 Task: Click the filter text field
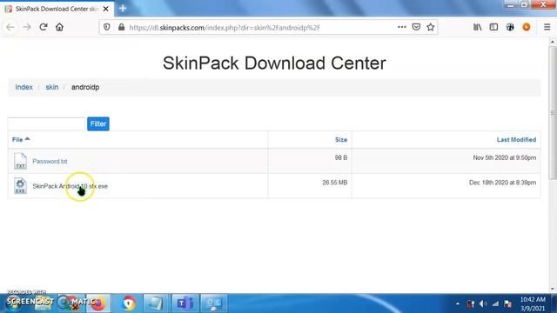[x=46, y=123]
